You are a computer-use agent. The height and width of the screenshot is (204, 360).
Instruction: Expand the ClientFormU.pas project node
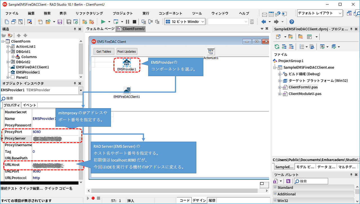click(x=280, y=87)
